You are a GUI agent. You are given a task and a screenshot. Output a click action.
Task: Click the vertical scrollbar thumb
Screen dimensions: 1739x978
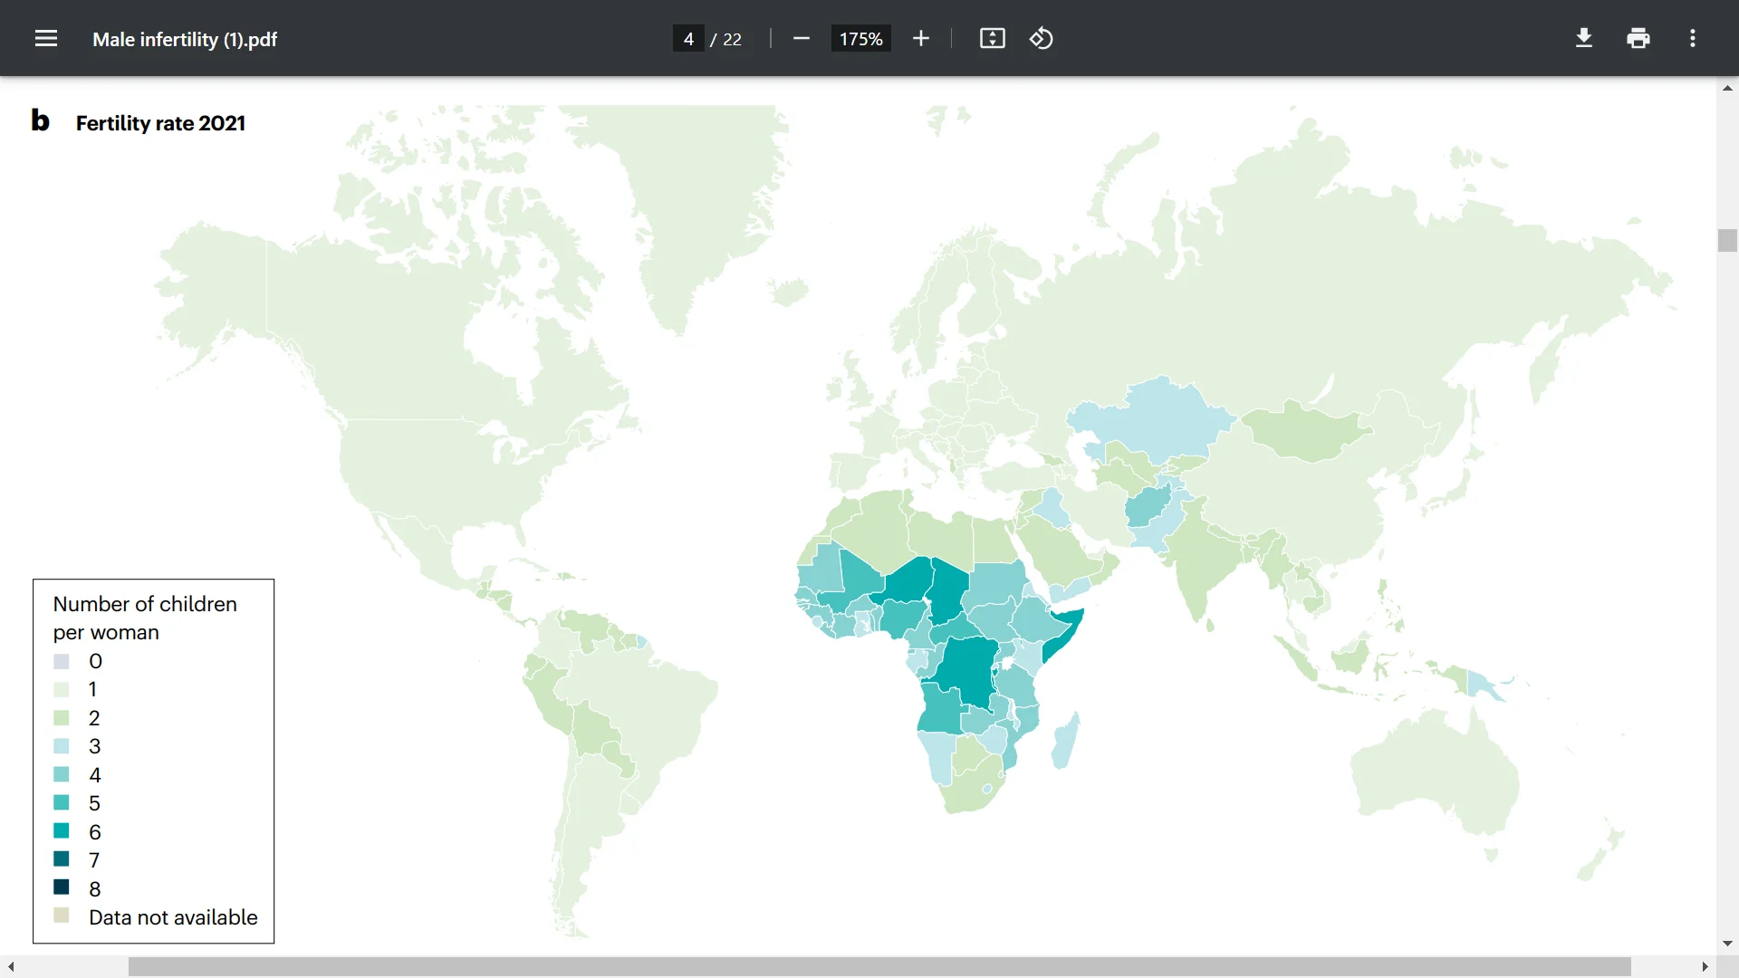click(1727, 241)
